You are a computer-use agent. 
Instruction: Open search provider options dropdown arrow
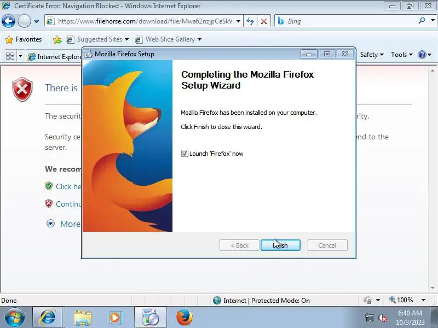pyautogui.click(x=433, y=20)
